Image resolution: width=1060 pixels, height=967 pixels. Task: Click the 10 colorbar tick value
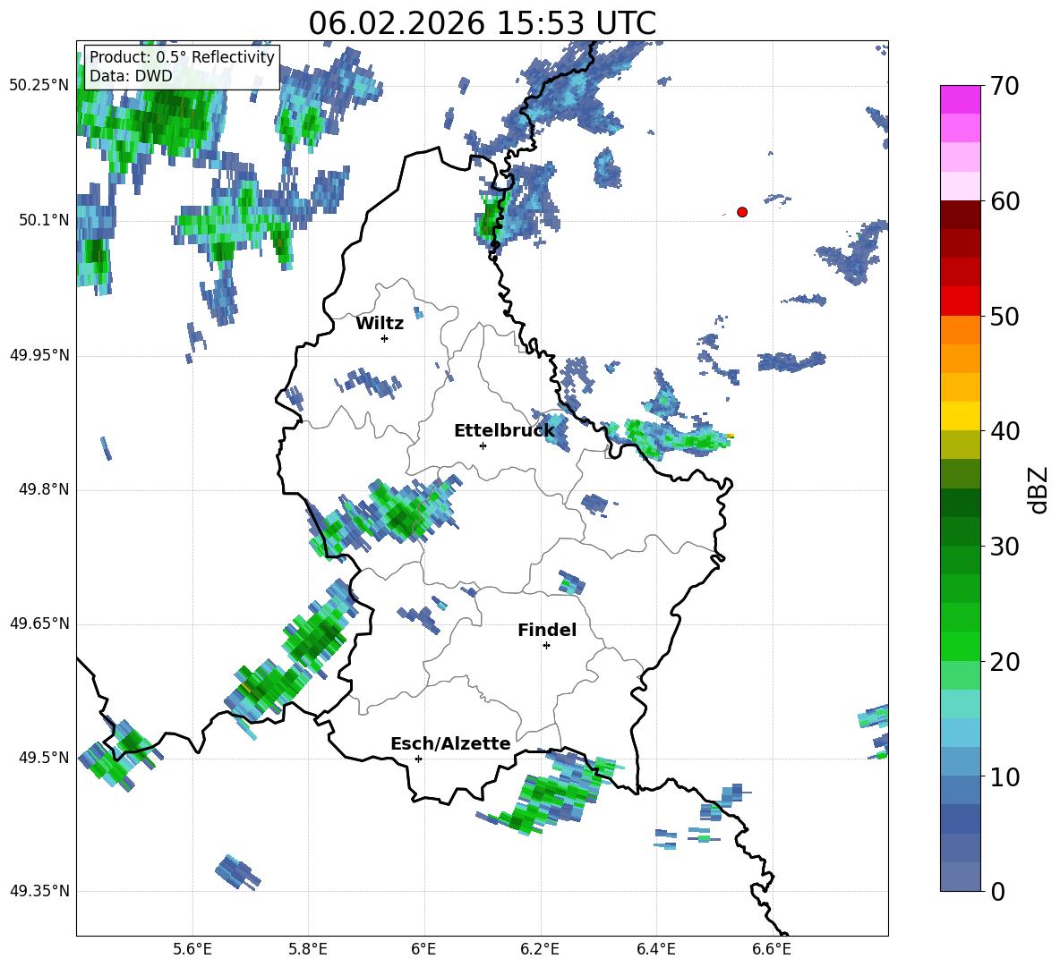click(x=1004, y=776)
